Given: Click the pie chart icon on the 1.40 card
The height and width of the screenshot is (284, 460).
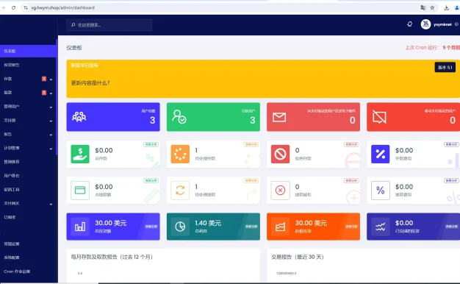Looking at the screenshot, I should coord(180,227).
